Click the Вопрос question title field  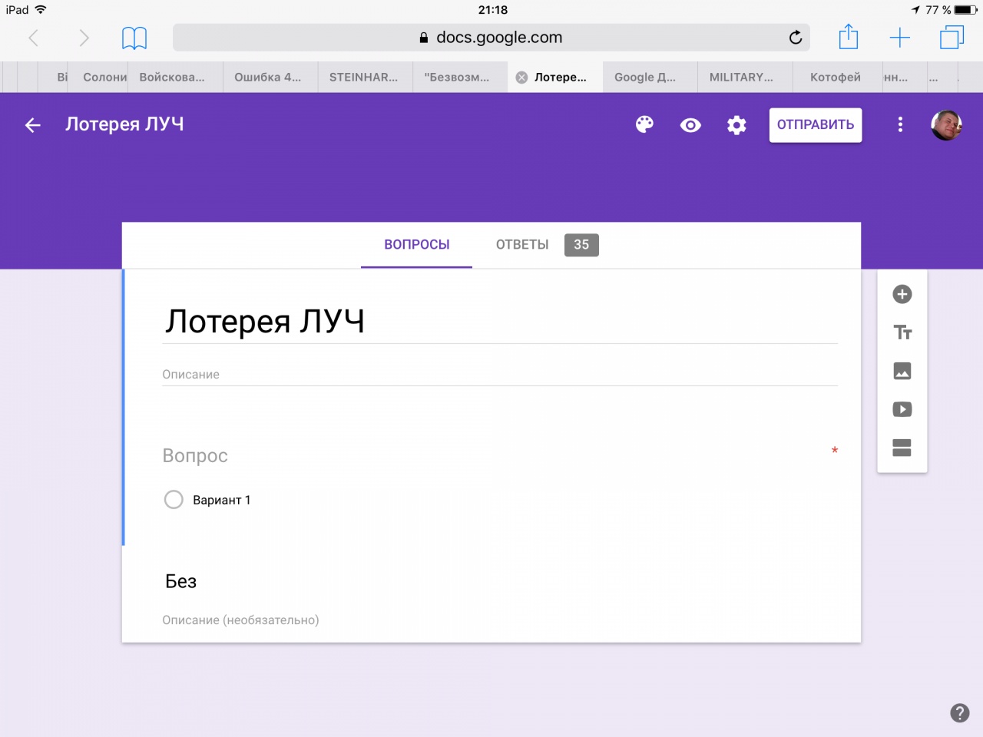(x=491, y=456)
